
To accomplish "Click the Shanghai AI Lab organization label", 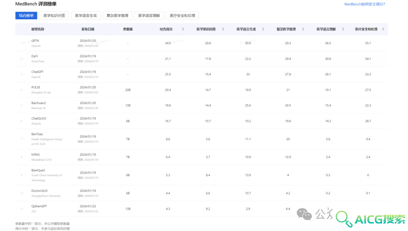I will pos(41,92).
